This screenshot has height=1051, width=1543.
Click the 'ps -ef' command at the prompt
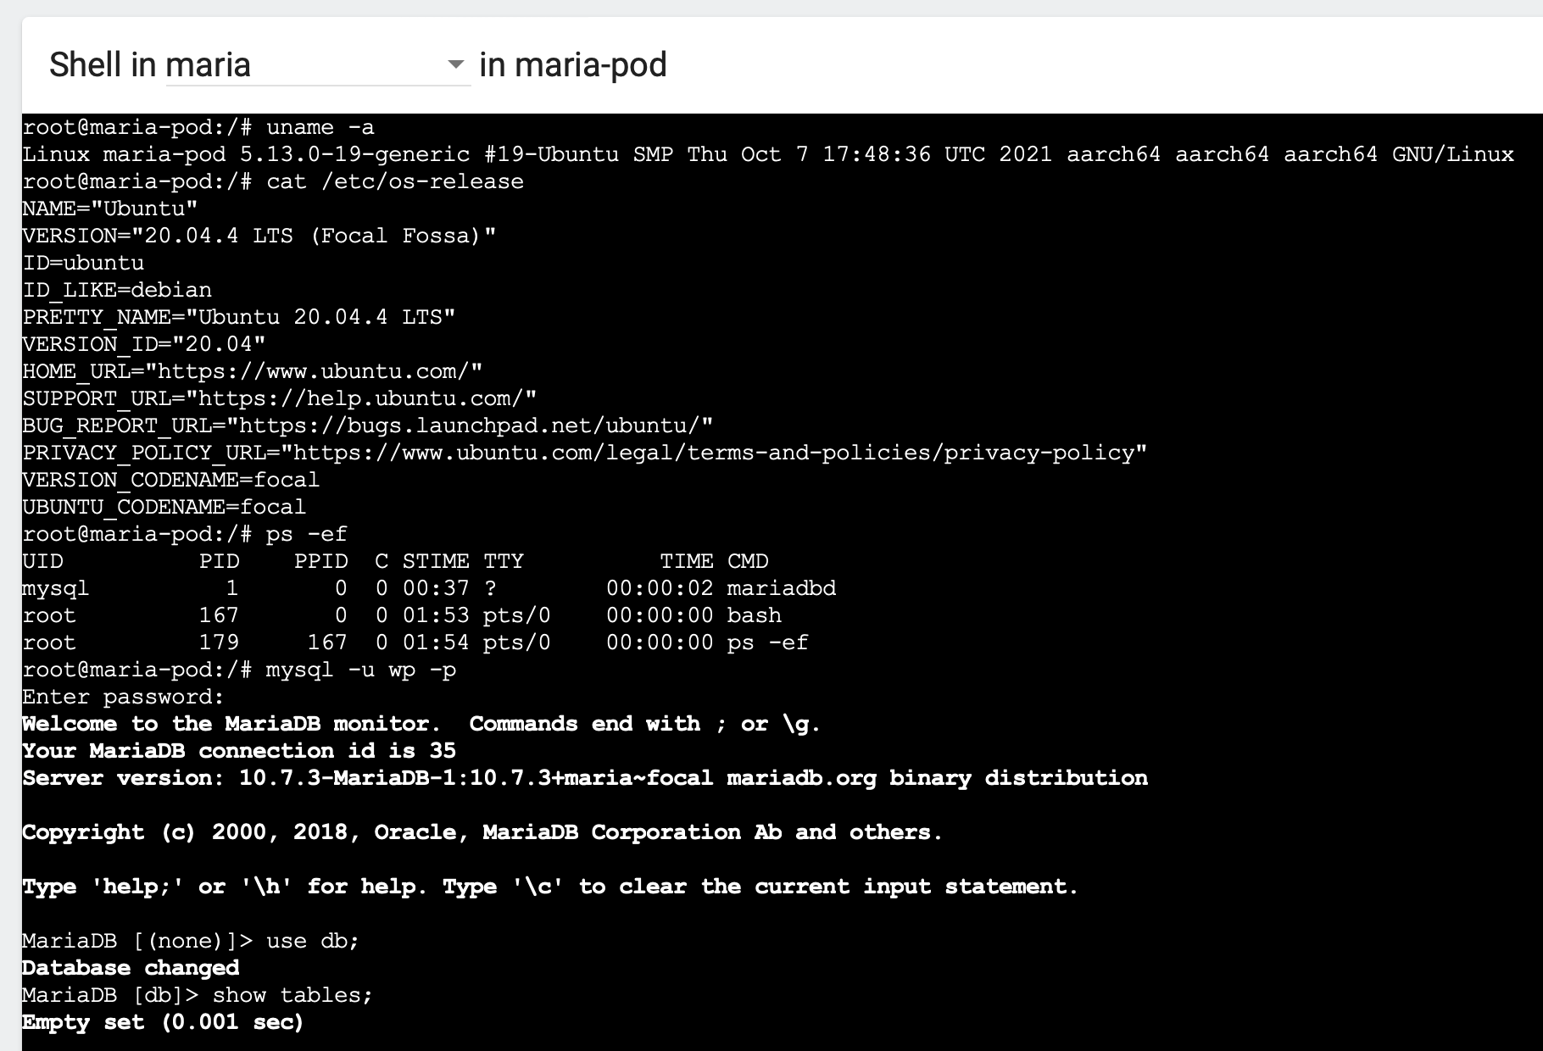(306, 534)
